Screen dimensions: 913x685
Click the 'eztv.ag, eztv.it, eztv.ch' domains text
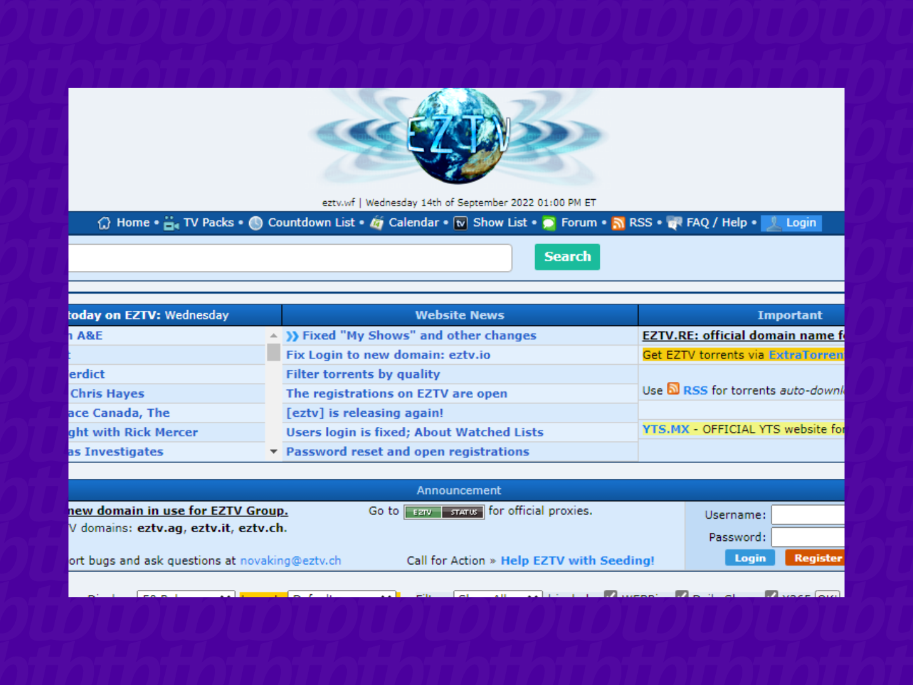[212, 528]
